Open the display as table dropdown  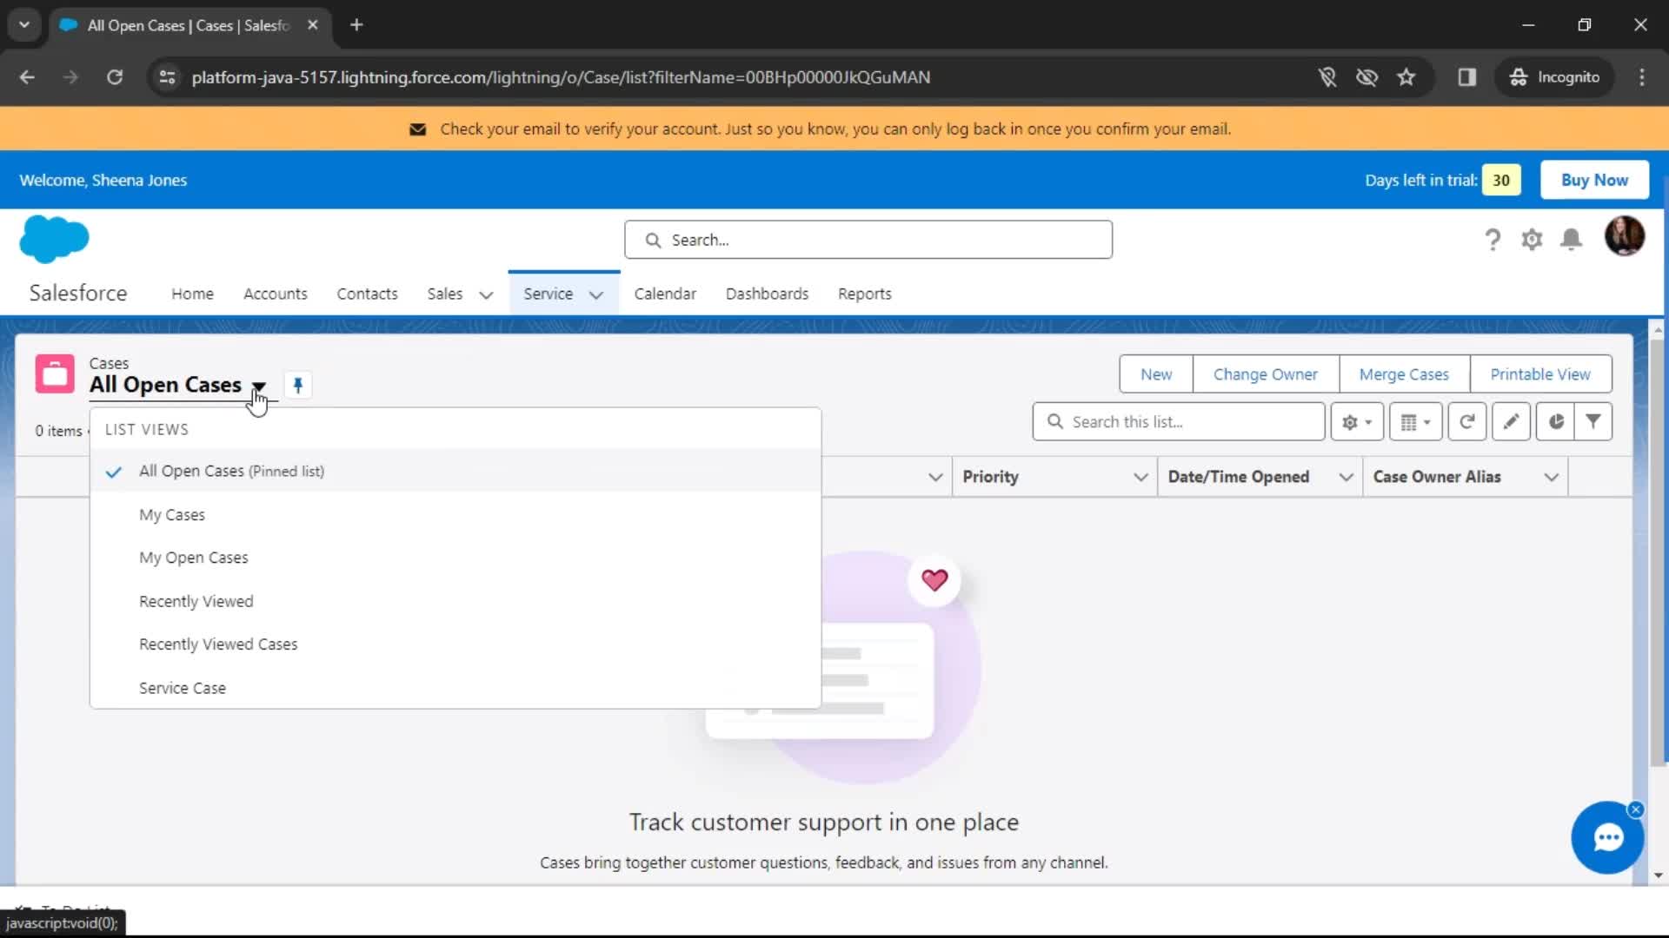[x=1415, y=422]
